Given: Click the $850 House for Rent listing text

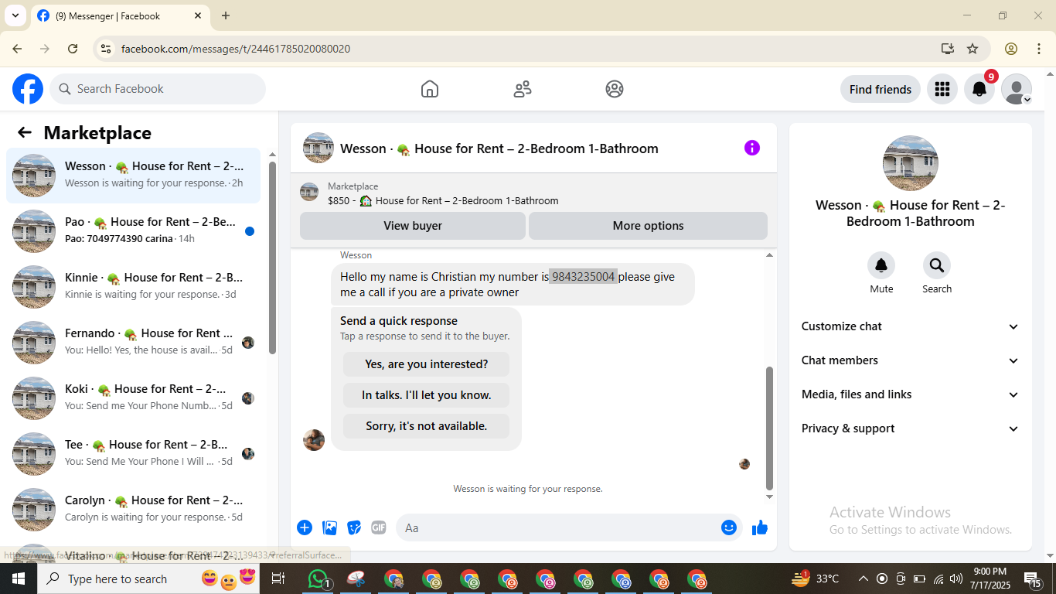Looking at the screenshot, I should click(443, 201).
